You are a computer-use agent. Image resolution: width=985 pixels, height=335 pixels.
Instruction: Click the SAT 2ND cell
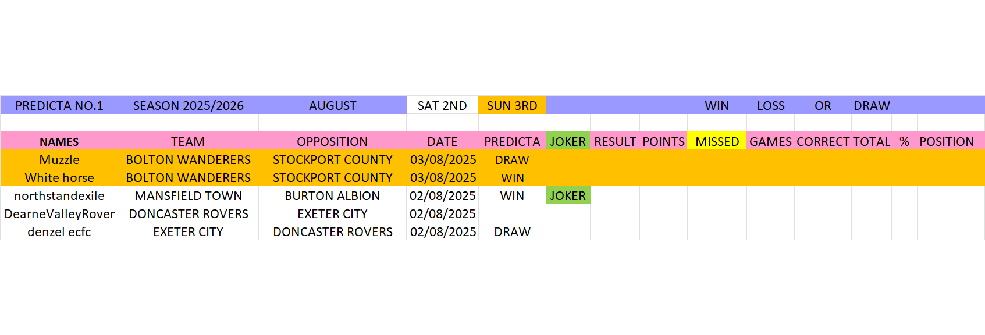click(x=442, y=105)
